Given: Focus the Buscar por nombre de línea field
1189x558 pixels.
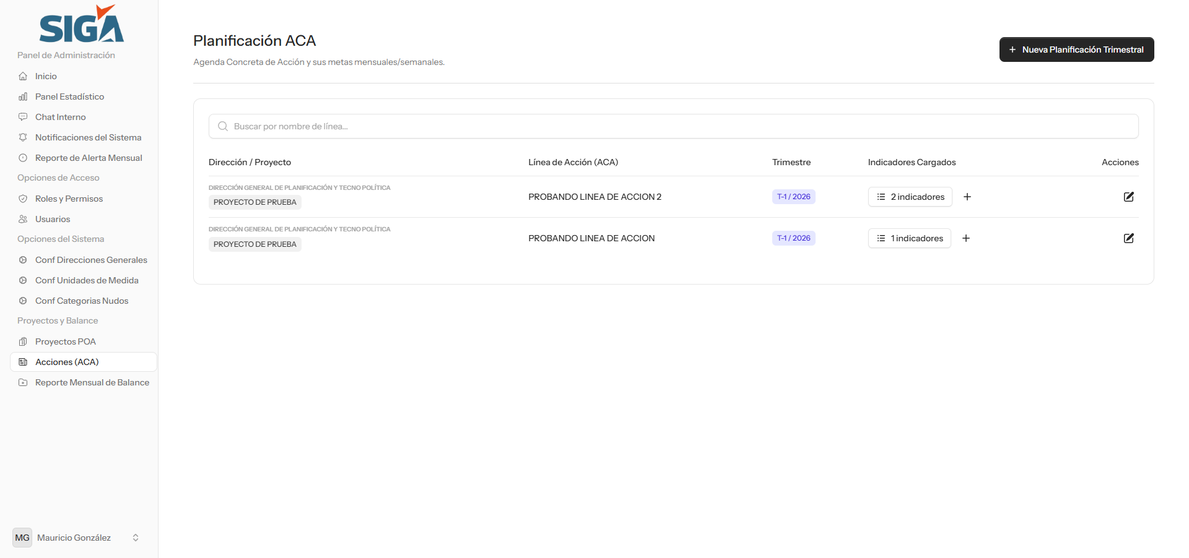Looking at the screenshot, I should pyautogui.click(x=674, y=126).
